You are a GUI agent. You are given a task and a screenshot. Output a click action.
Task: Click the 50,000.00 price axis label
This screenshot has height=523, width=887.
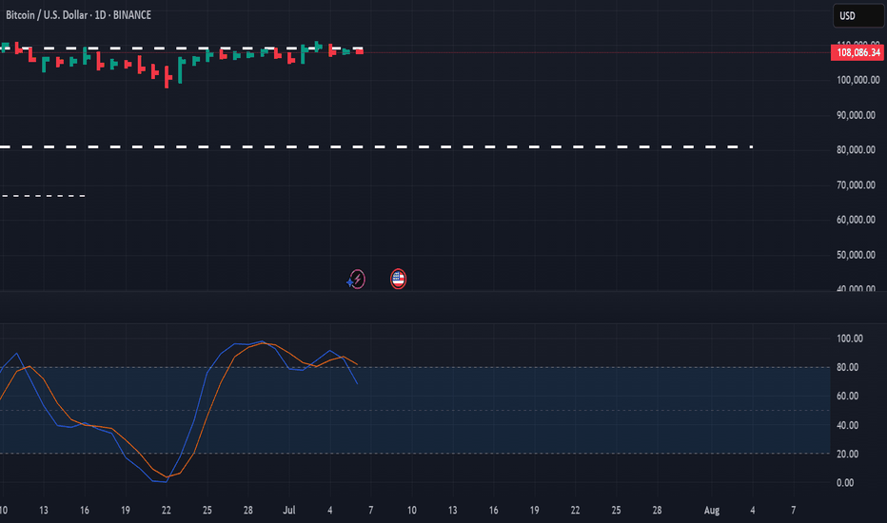click(857, 255)
